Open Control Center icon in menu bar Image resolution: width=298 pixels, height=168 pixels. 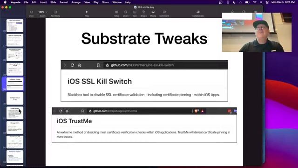click(267, 2)
